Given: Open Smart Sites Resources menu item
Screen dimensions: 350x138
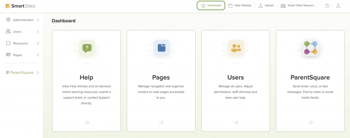Looking at the screenshot, I should click(x=299, y=5).
